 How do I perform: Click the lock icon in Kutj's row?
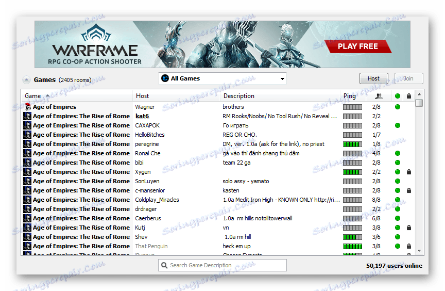coord(409,228)
